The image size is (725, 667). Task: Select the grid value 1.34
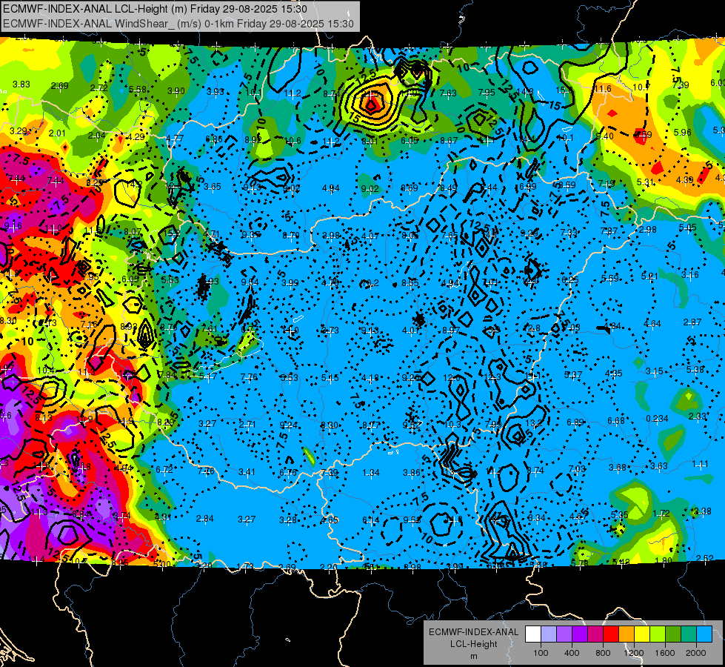click(x=371, y=473)
